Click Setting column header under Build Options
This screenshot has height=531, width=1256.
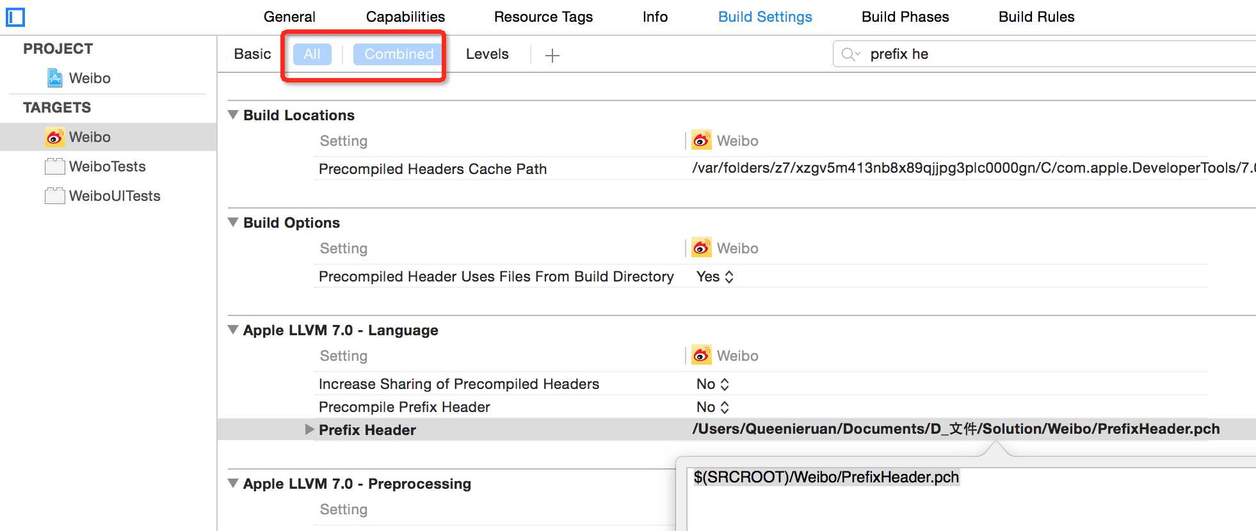point(344,248)
